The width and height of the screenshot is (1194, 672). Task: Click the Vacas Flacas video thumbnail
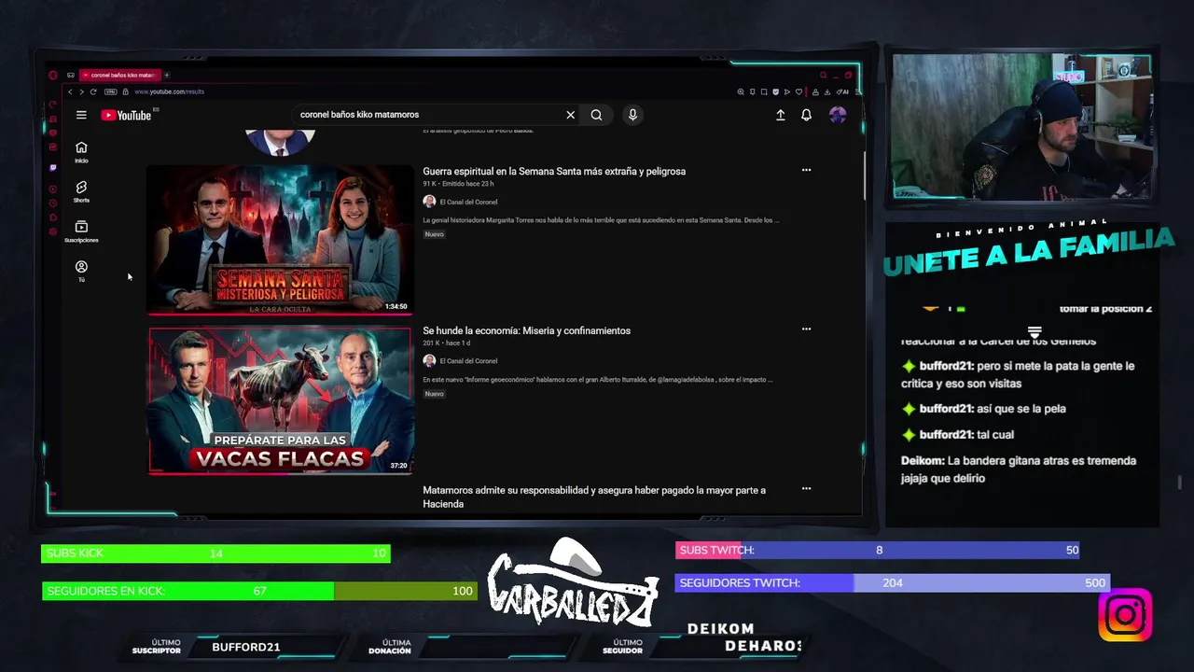(x=280, y=400)
